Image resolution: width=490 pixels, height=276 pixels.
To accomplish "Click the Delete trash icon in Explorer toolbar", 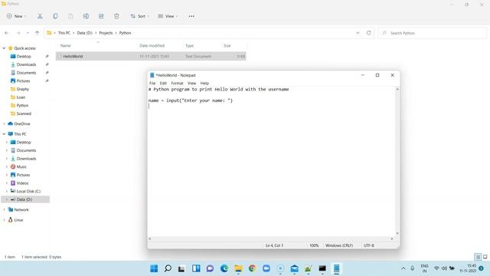I will [x=116, y=16].
